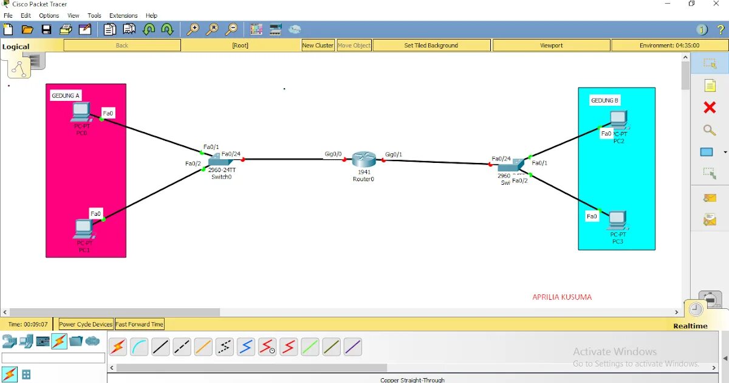Select the Connections lightning category
The height and width of the screenshot is (383, 729).
click(59, 341)
